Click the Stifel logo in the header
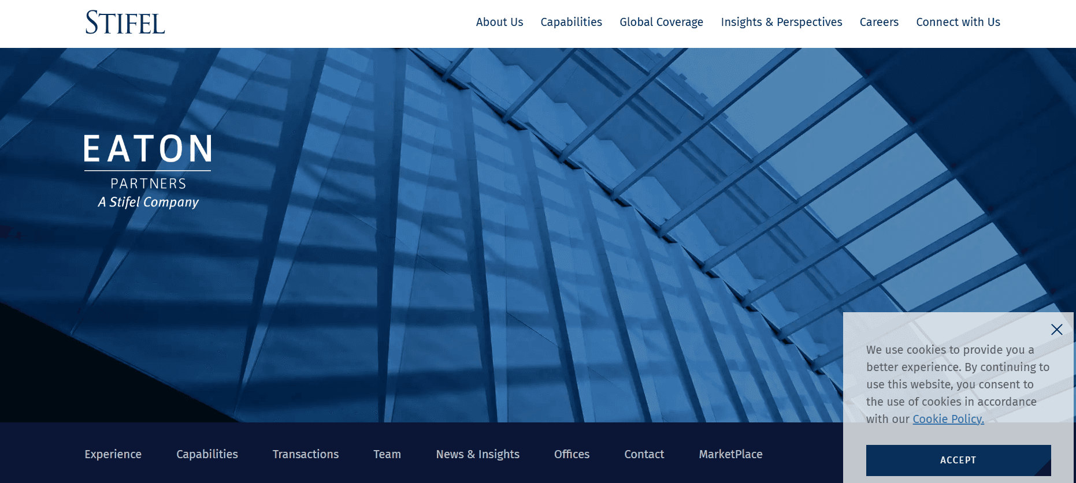The width and height of the screenshot is (1076, 483). [125, 23]
